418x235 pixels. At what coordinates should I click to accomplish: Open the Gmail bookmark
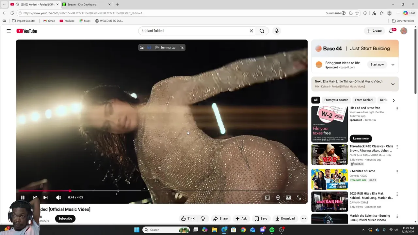49,21
